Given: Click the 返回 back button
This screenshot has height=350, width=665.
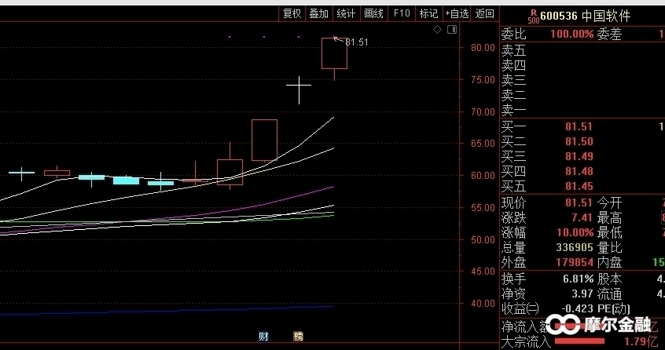Looking at the screenshot, I should [485, 13].
